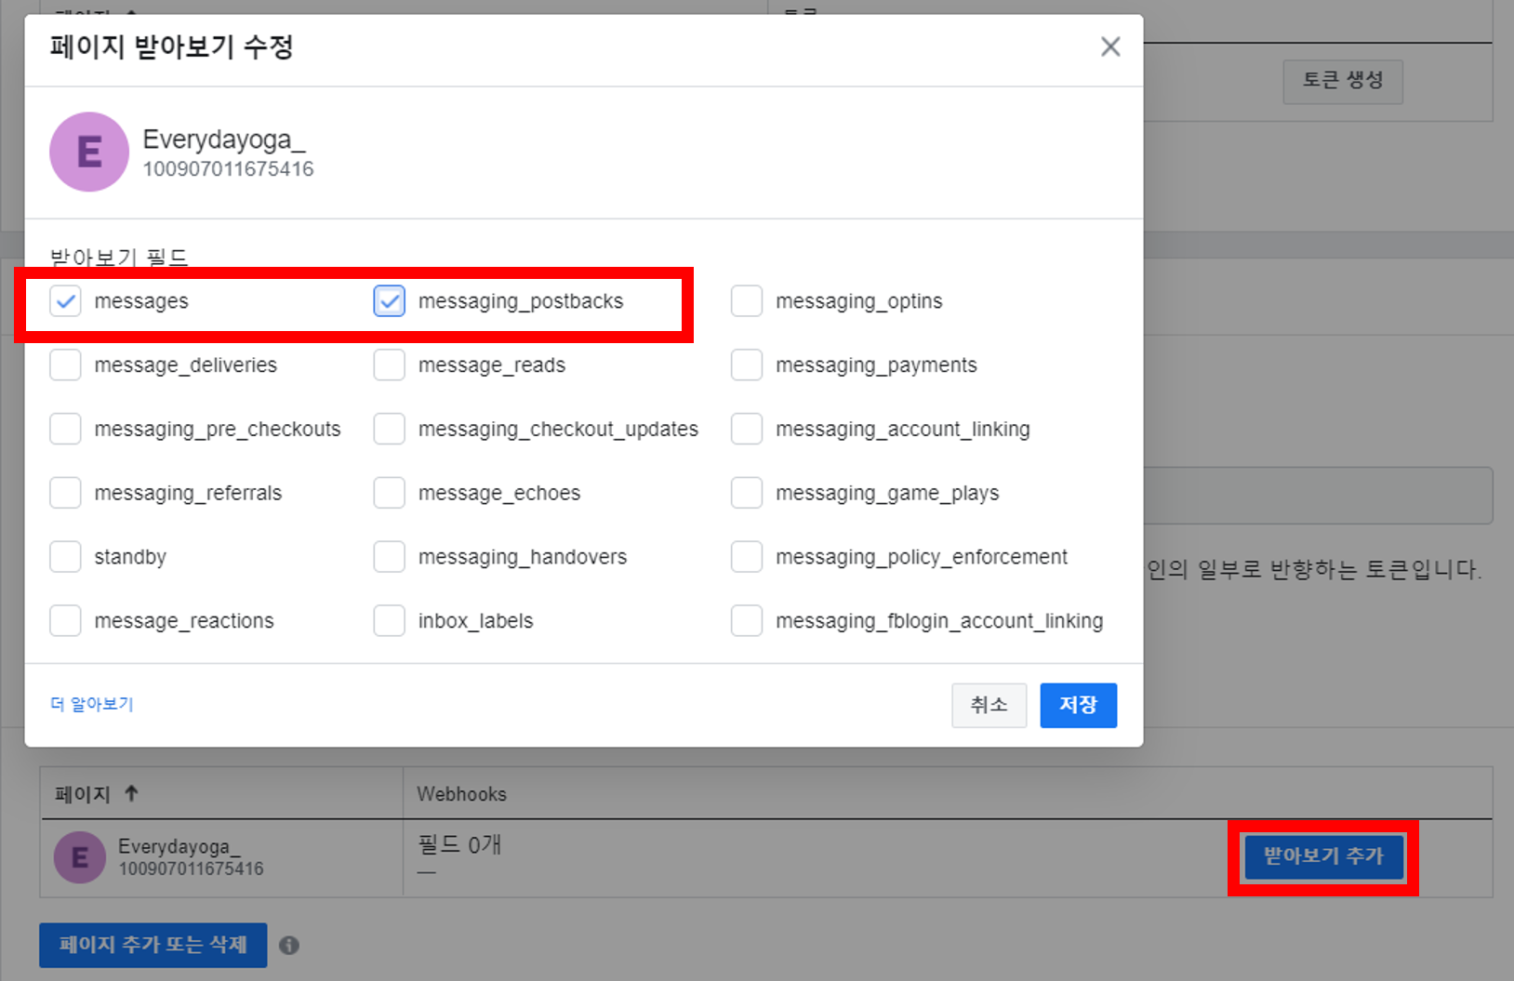This screenshot has height=981, width=1514.
Task: Enable the inbox_labels checkbox
Action: [x=389, y=620]
